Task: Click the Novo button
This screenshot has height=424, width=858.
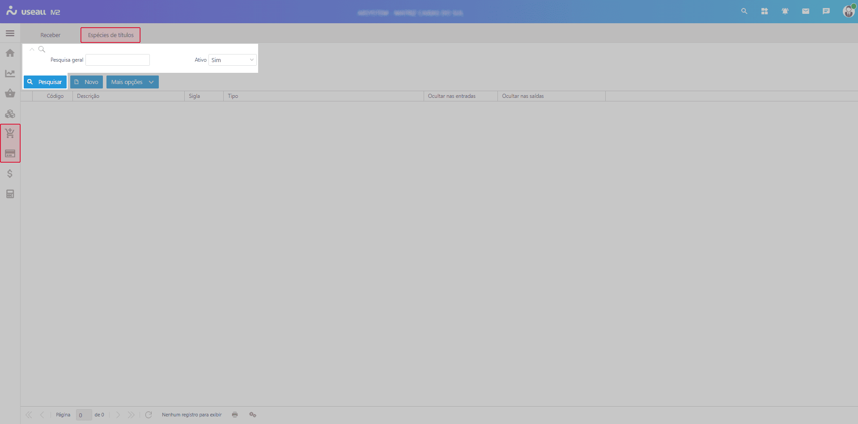Action: click(x=86, y=82)
